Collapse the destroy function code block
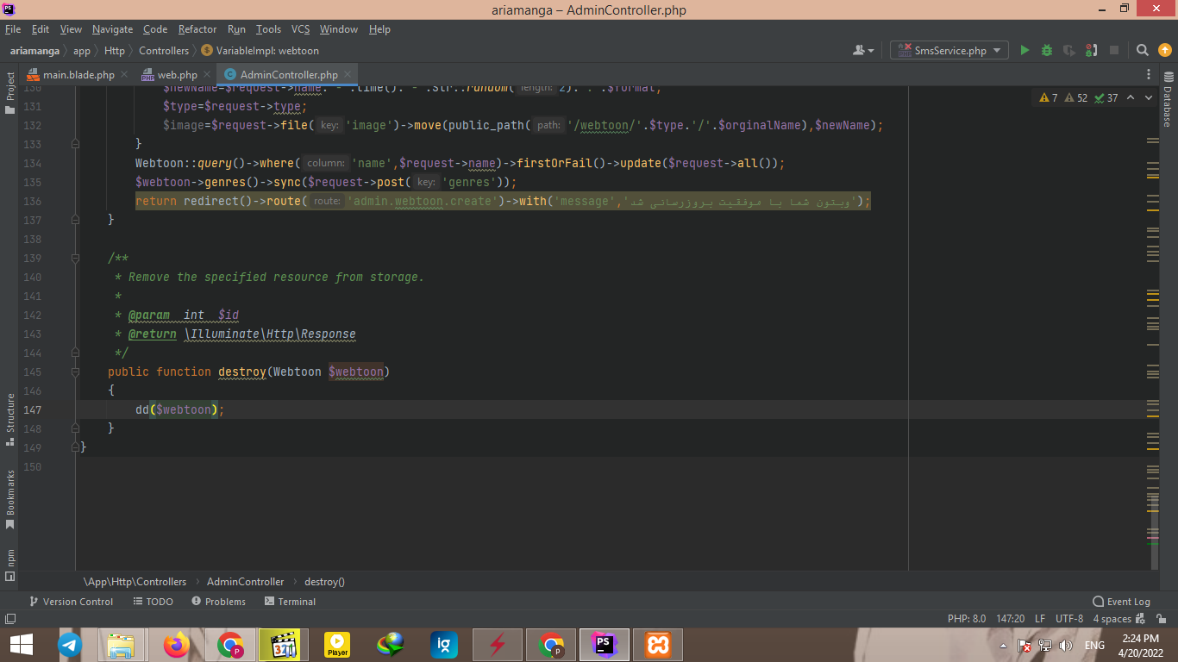 76,372
